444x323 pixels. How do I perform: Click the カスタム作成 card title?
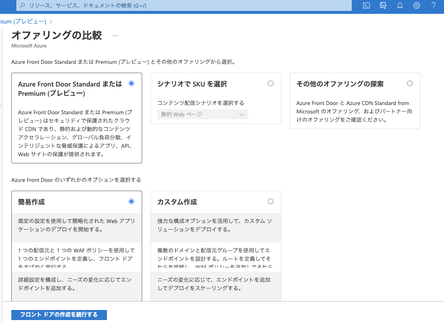click(177, 202)
